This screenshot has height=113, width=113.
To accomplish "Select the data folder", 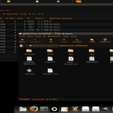I will pos(50,52).
